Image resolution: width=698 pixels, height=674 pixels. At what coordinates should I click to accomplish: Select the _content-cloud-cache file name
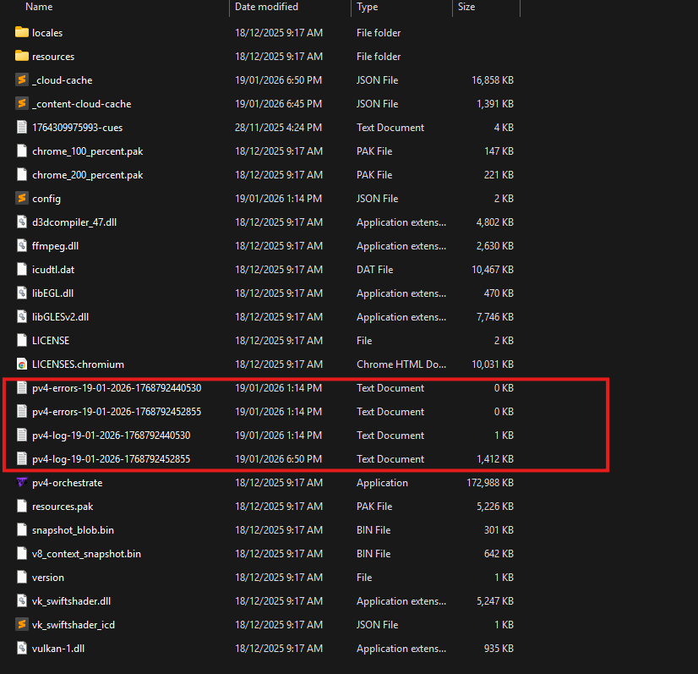(81, 104)
